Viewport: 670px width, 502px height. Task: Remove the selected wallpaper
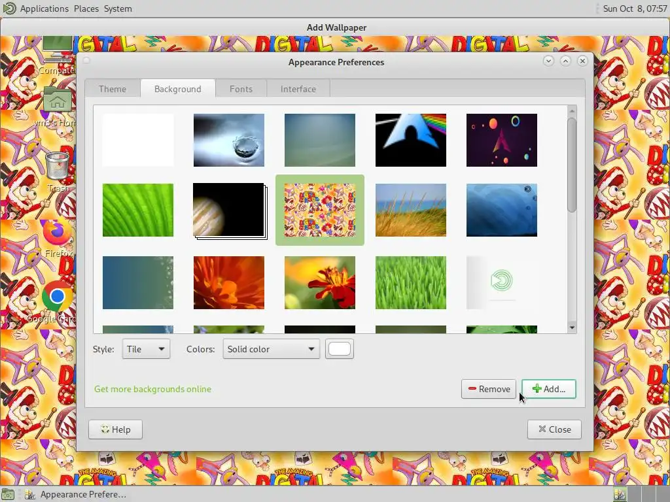(489, 389)
